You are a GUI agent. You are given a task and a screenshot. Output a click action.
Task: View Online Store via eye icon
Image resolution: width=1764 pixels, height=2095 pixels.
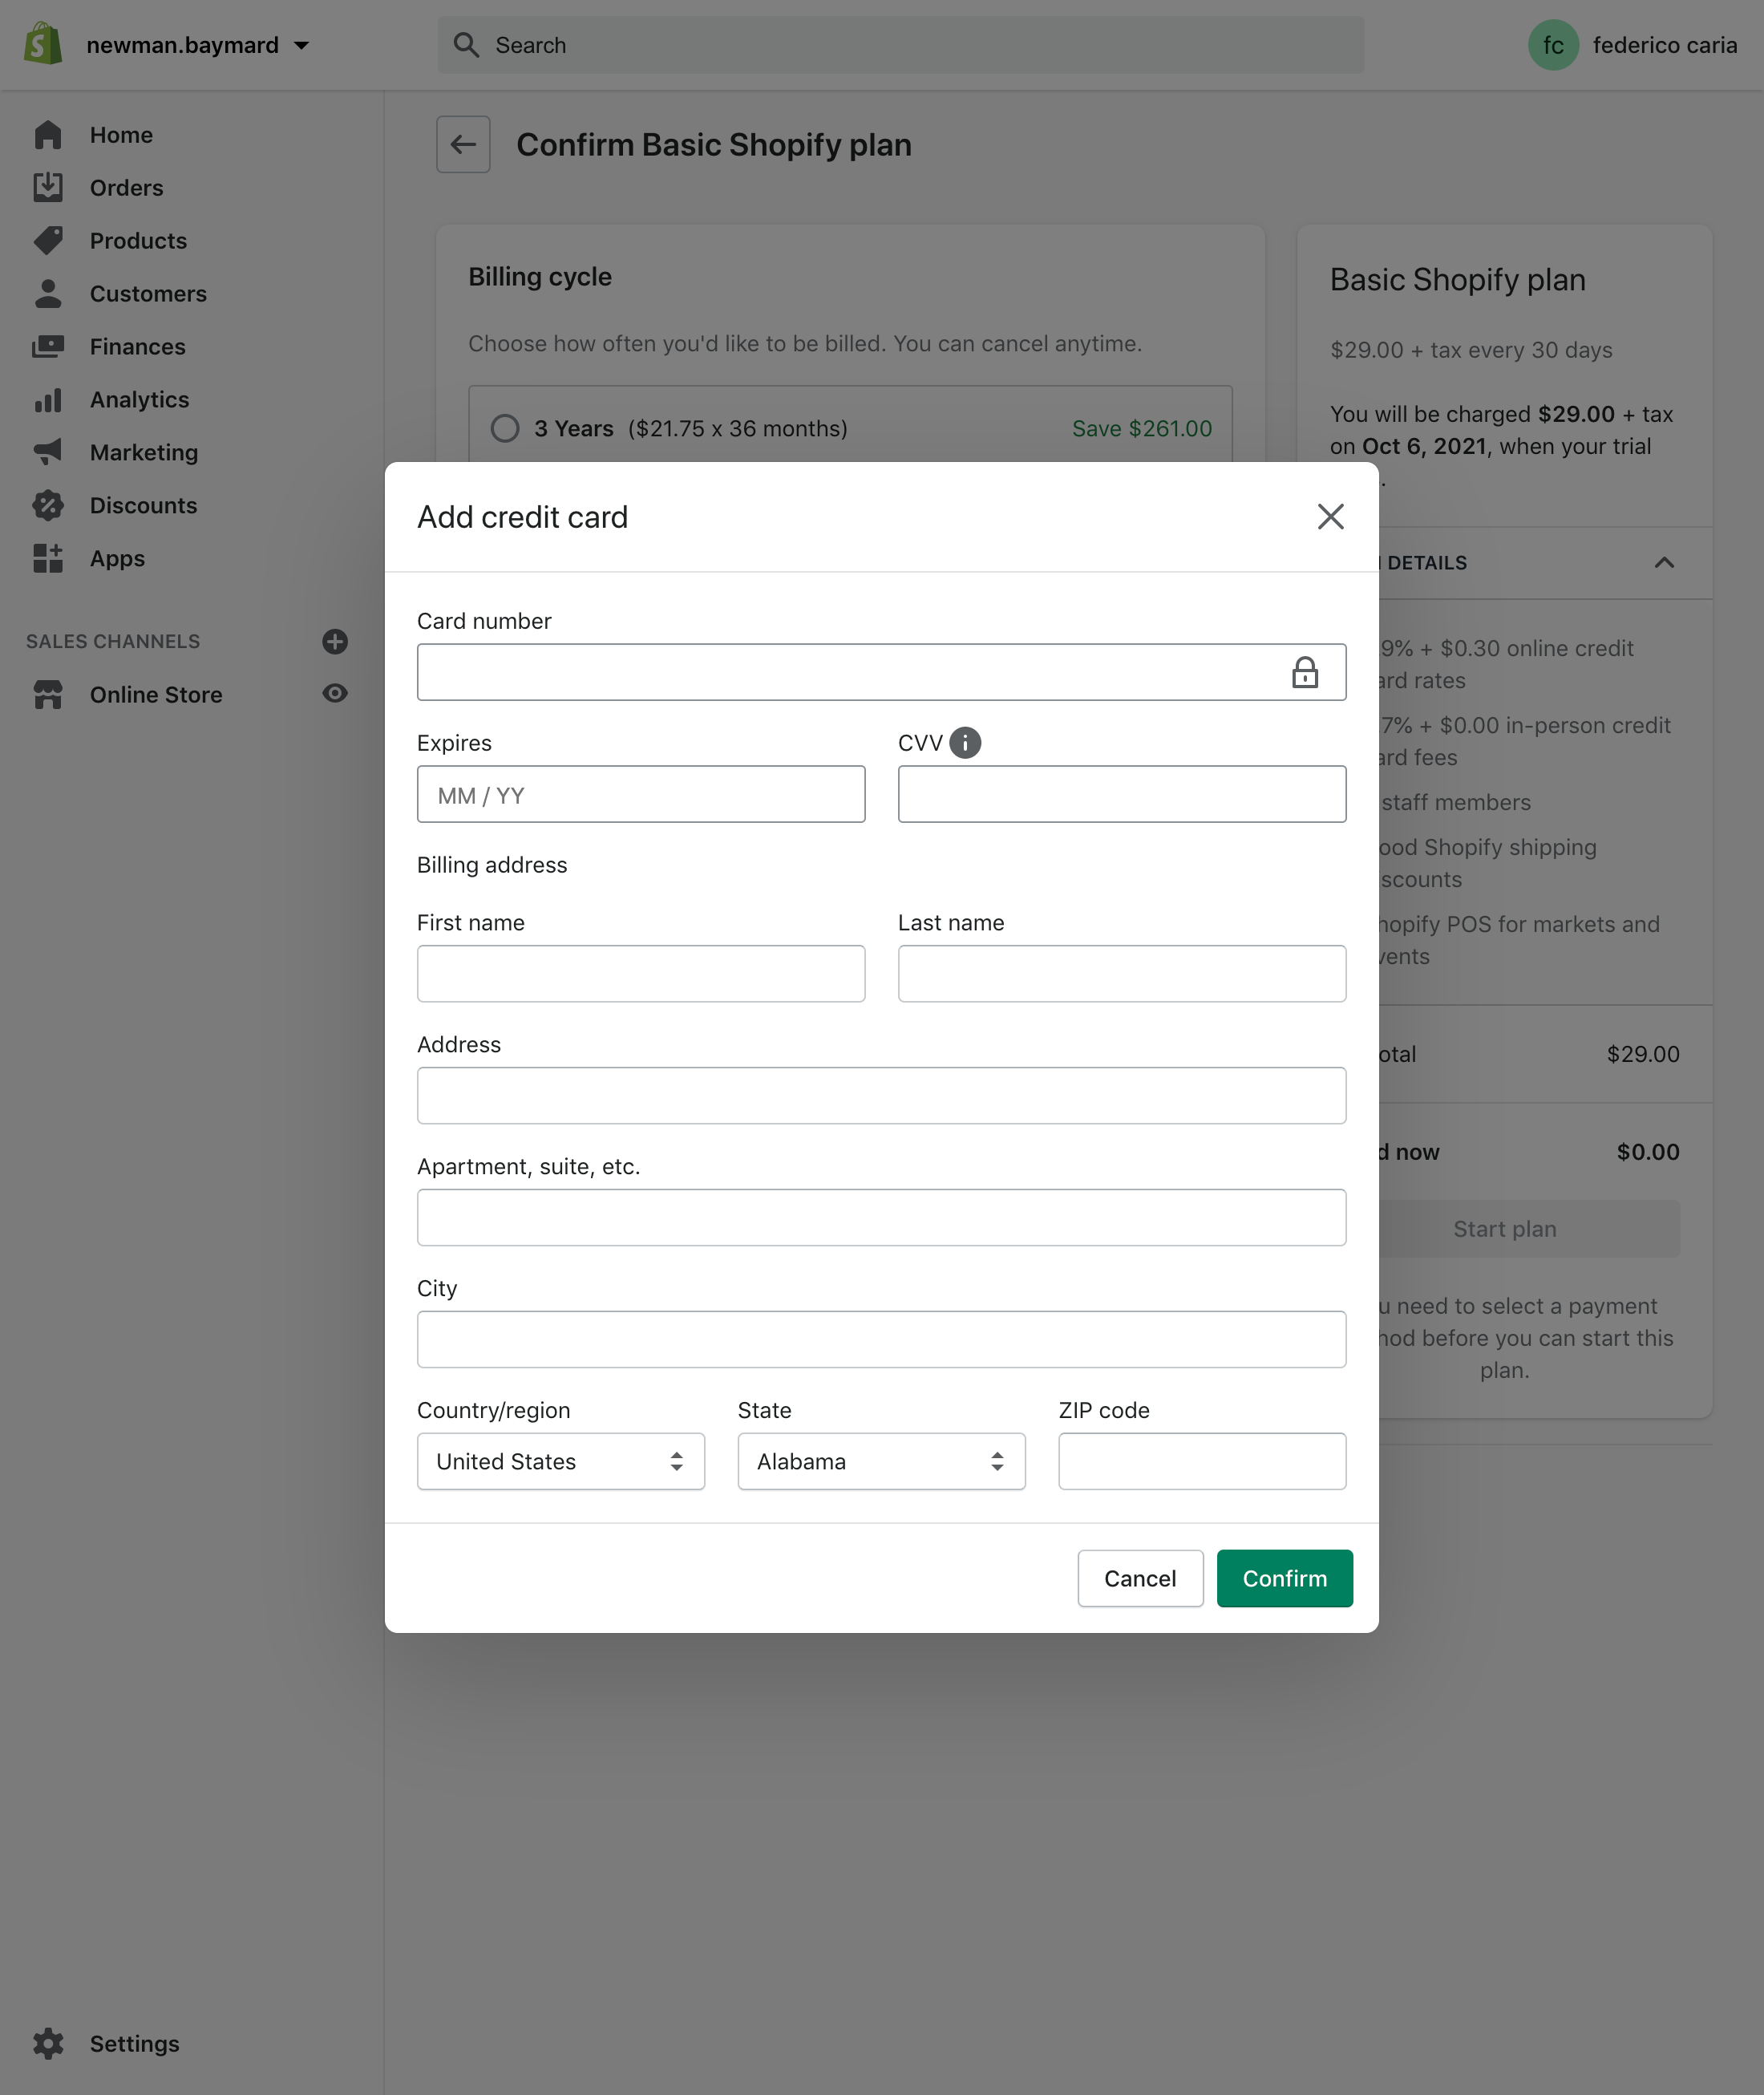point(335,693)
